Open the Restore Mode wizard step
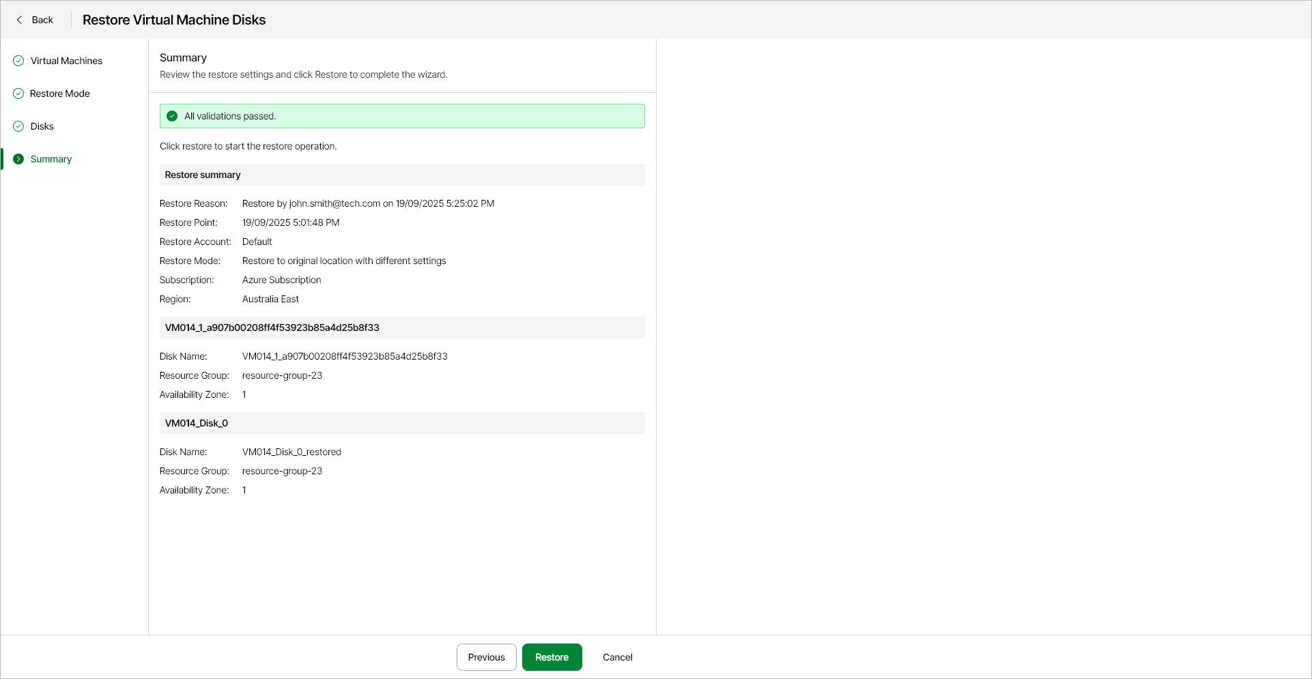Screen dimensions: 1312x679 click(x=60, y=93)
